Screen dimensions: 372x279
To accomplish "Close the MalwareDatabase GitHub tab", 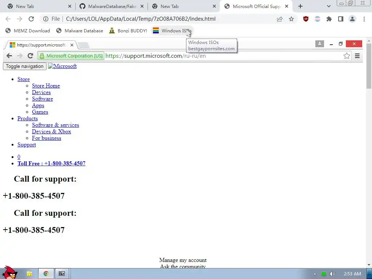I will point(142,7).
